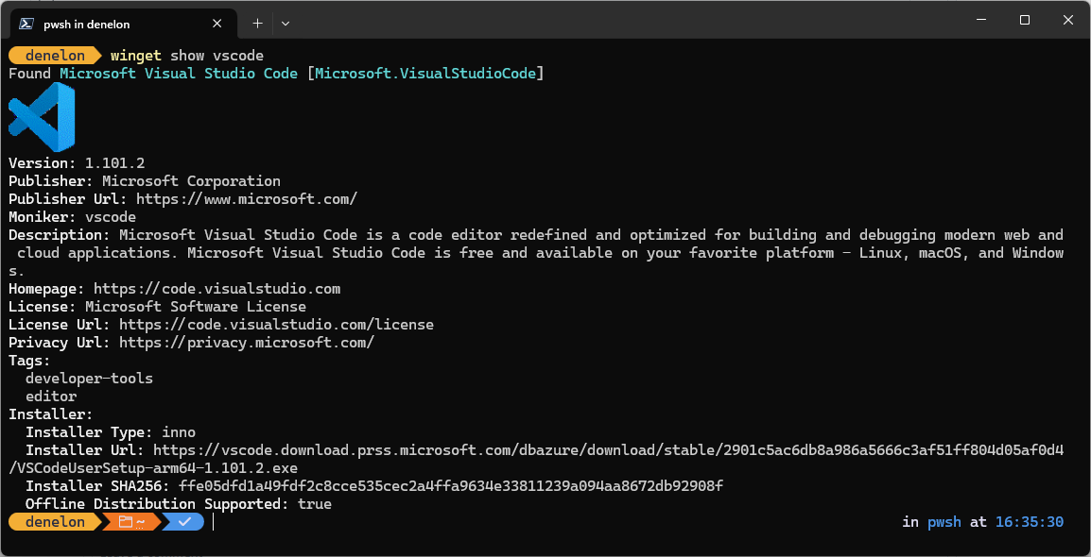This screenshot has width=1091, height=557.
Task: Close the pwsh in denelon tab
Action: 216,24
